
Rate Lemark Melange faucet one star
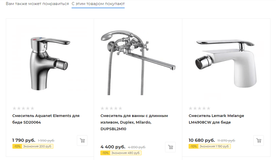coord(191,108)
